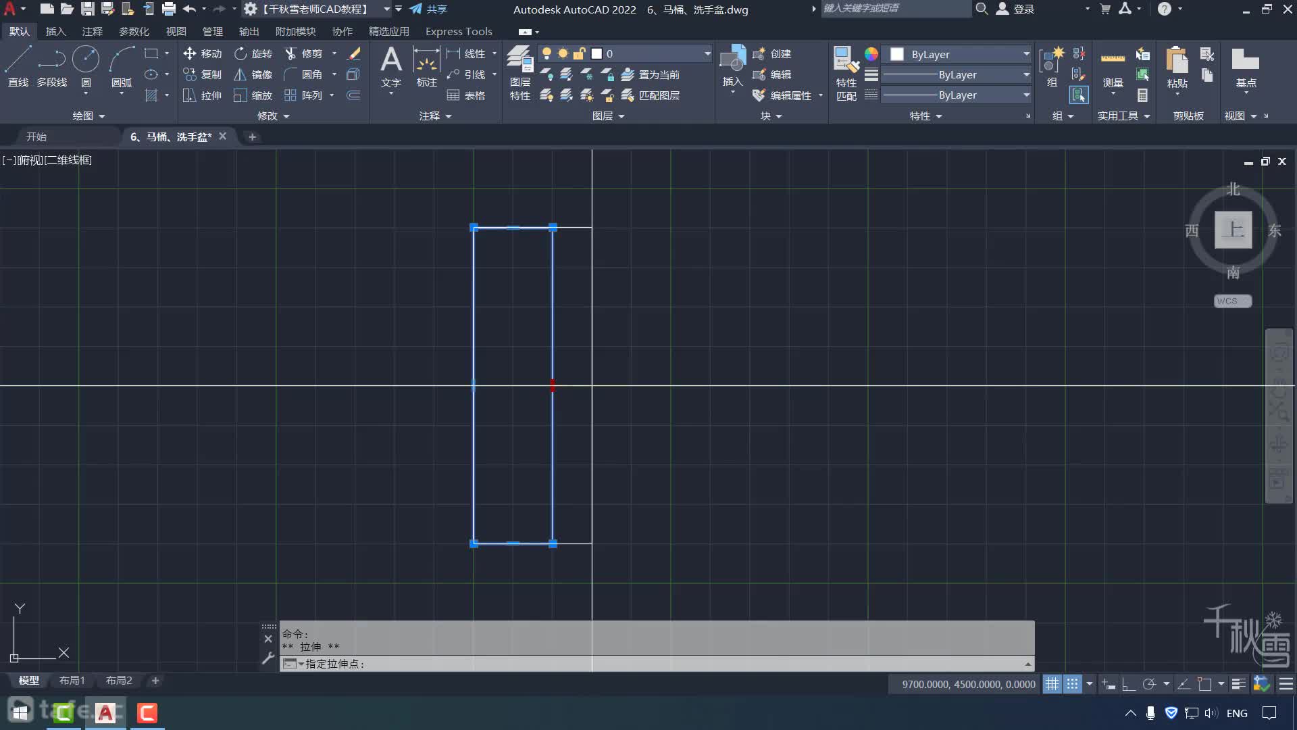Open the workspace selector dropdown
Viewport: 1297px width, 730px height.
point(386,9)
